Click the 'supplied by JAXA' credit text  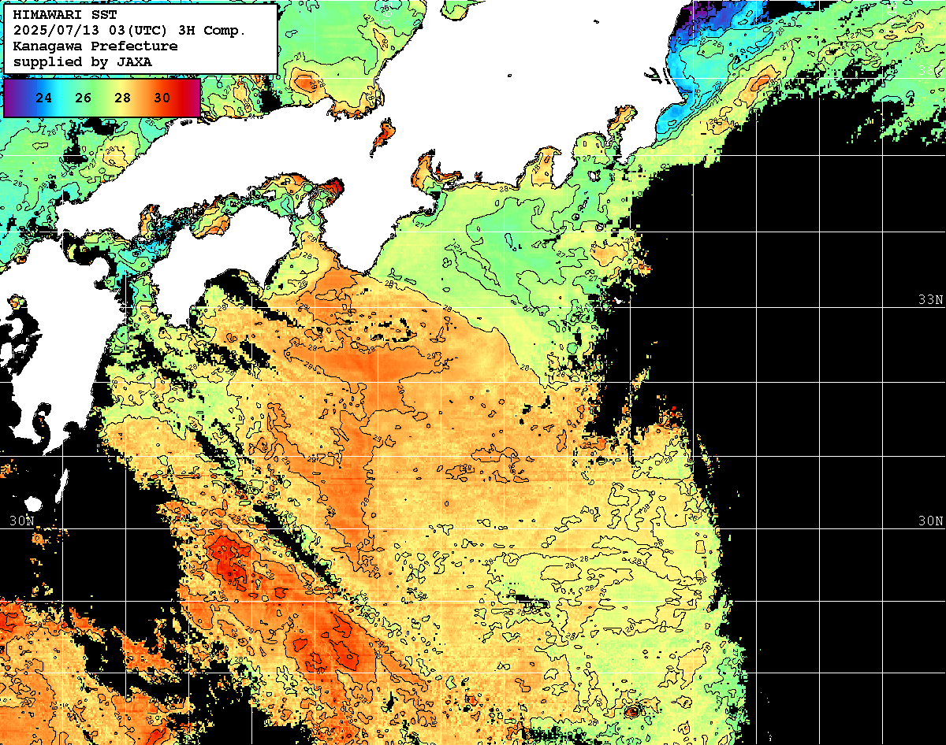pos(83,61)
